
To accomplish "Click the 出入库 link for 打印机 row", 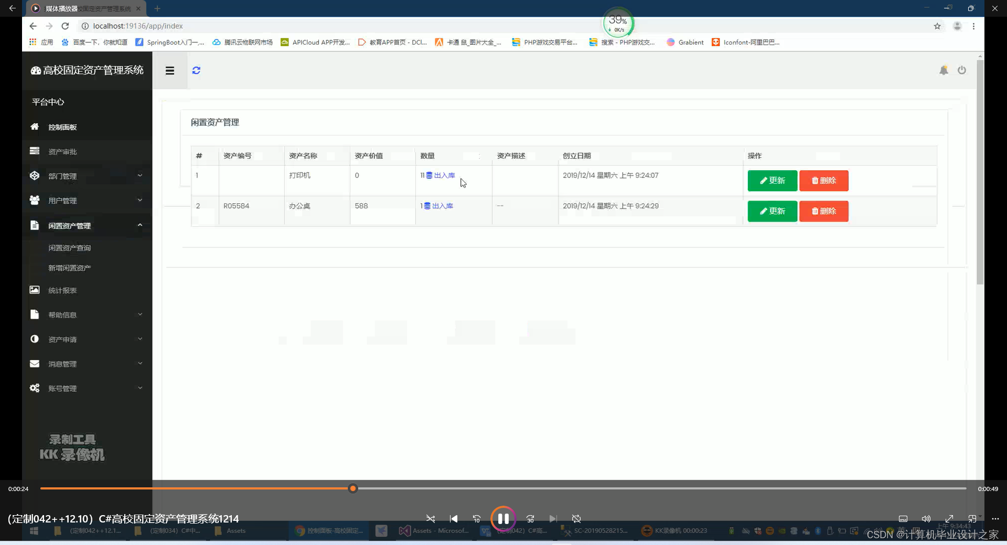I will coord(441,176).
